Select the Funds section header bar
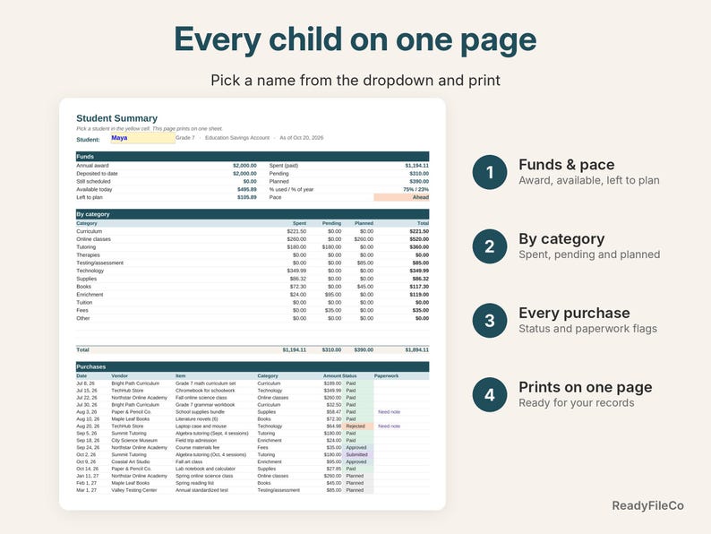Viewport: 711px width, 534px height. click(x=253, y=157)
